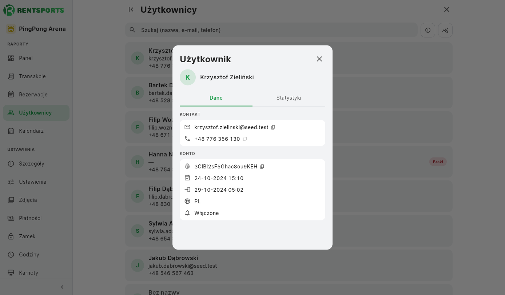Image resolution: width=505 pixels, height=295 pixels.
Task: Click the K avatar in the dialog
Action: click(x=188, y=77)
